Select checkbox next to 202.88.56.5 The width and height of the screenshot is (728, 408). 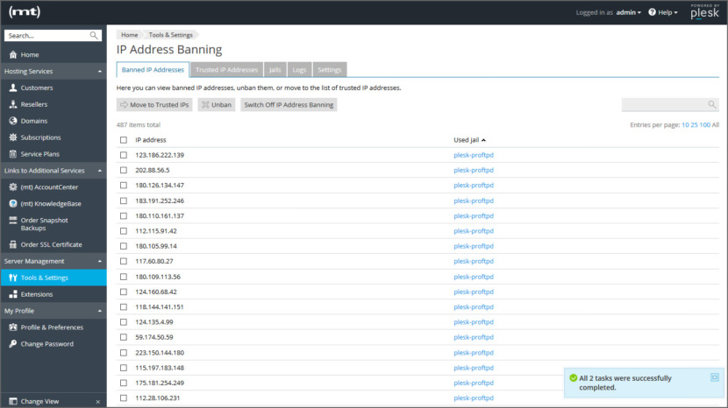click(x=124, y=170)
